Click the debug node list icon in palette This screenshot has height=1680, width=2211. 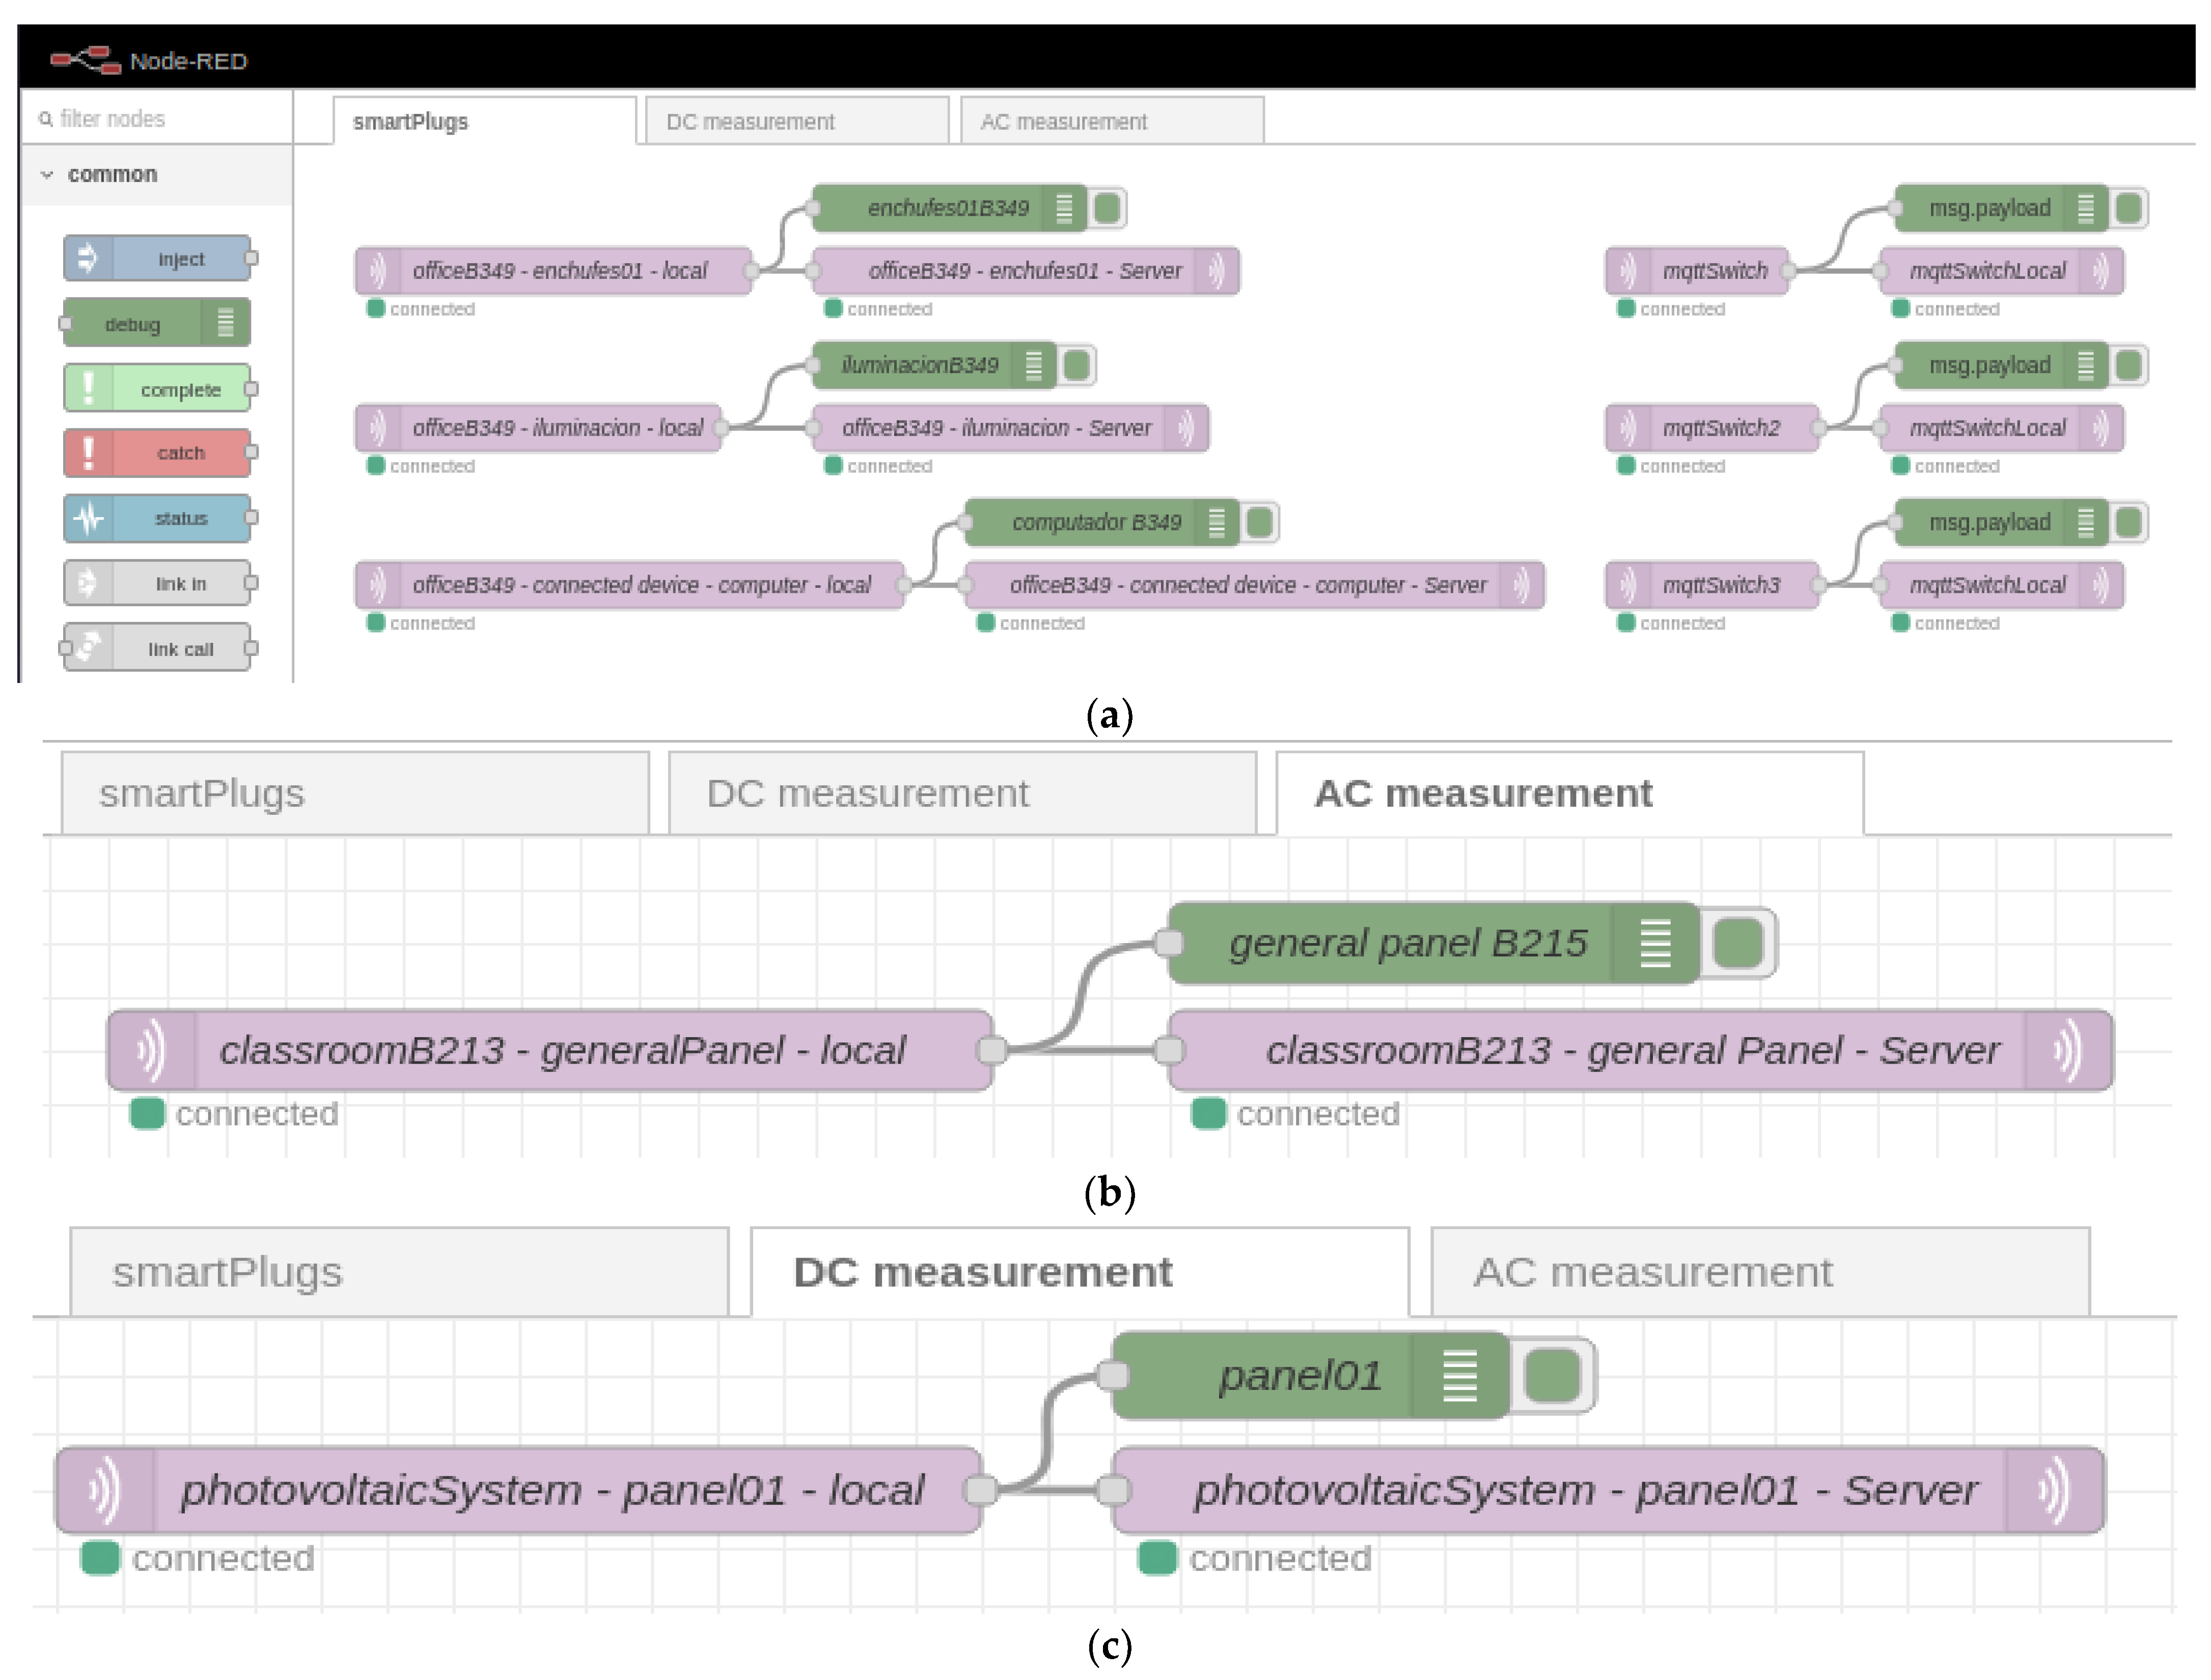pos(225,323)
